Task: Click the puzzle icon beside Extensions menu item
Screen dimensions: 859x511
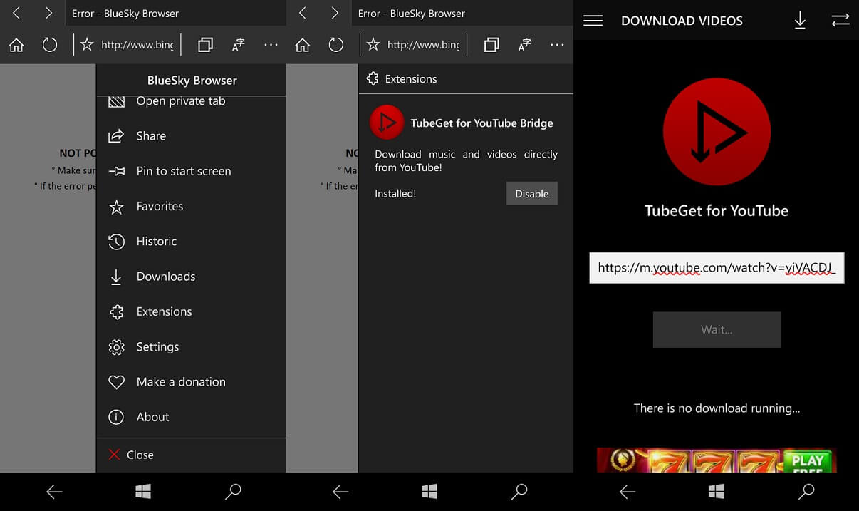Action: pos(116,311)
